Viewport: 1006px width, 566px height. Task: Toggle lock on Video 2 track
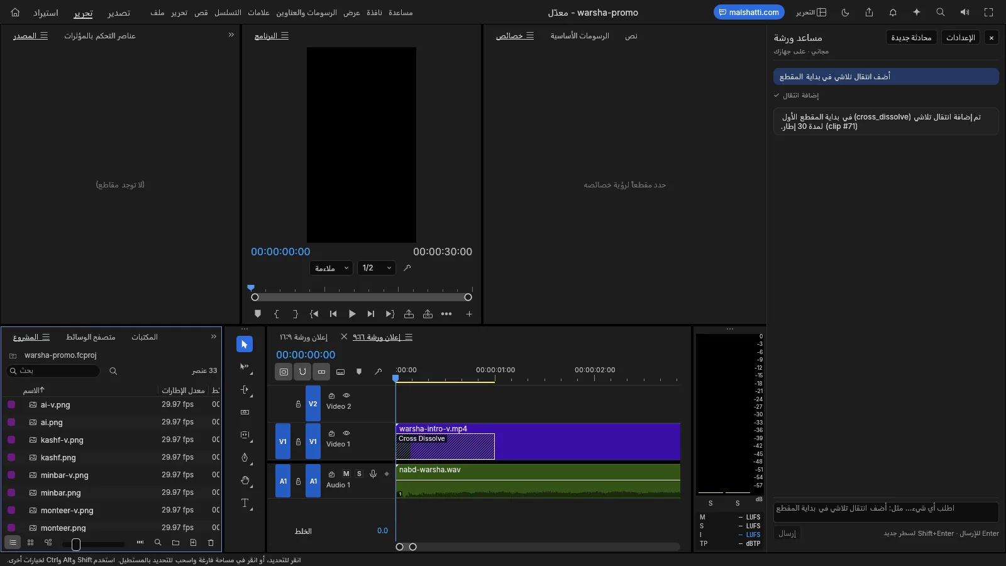[x=298, y=404]
